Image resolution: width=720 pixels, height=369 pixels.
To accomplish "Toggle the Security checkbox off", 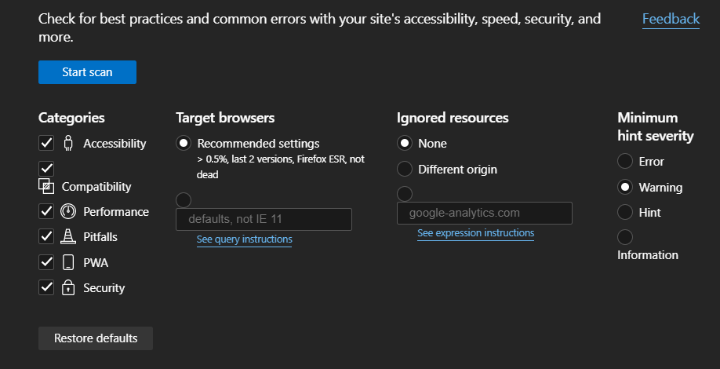I will pos(46,287).
